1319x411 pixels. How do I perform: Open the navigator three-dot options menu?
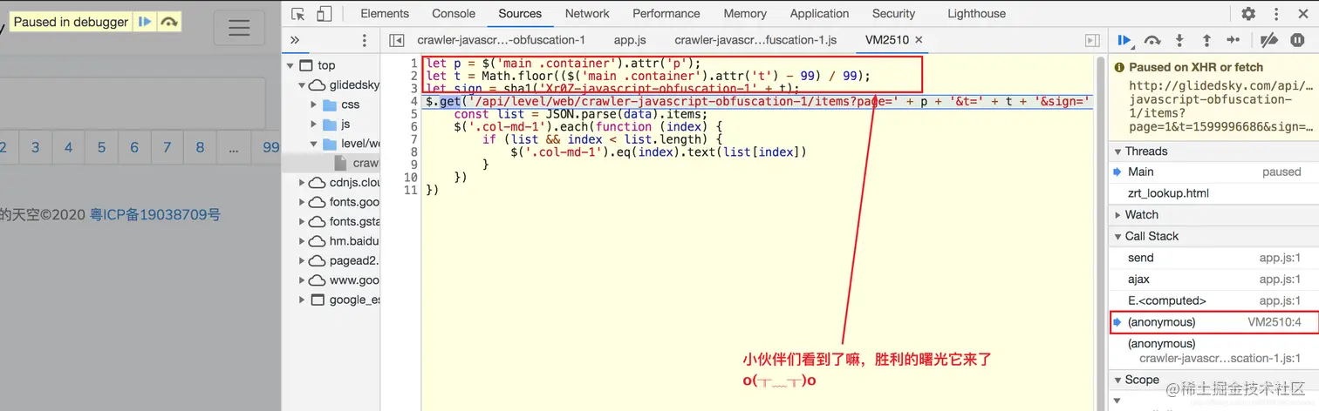click(x=365, y=40)
